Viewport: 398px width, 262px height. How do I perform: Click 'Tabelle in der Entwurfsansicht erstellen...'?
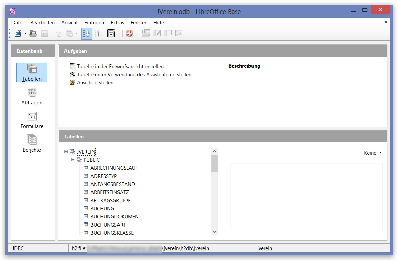pyautogui.click(x=122, y=67)
